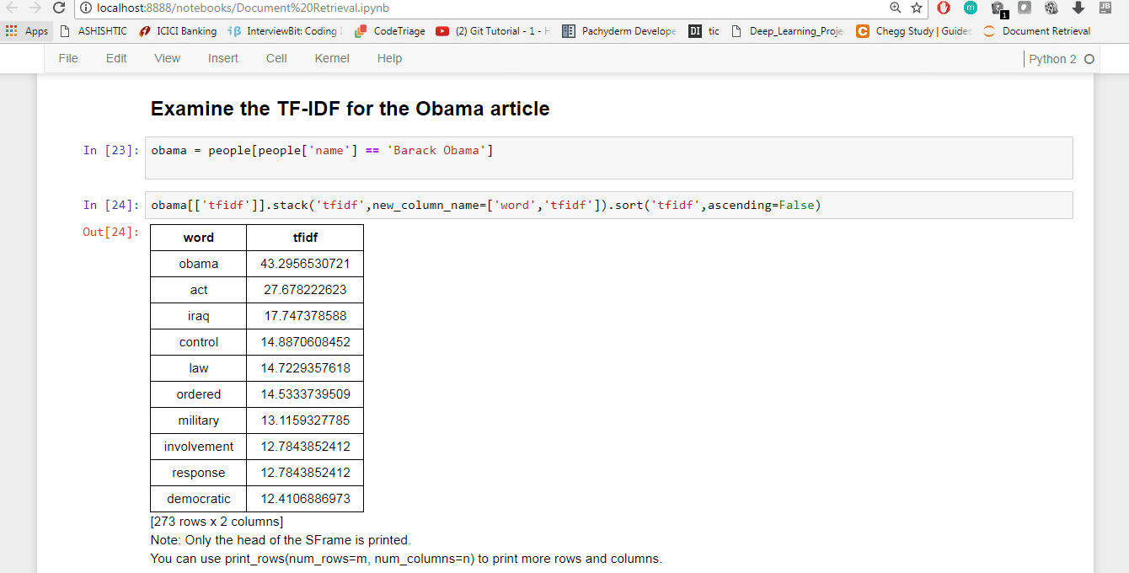Click the film reel extension icon
1129x573 pixels.
click(x=1051, y=8)
